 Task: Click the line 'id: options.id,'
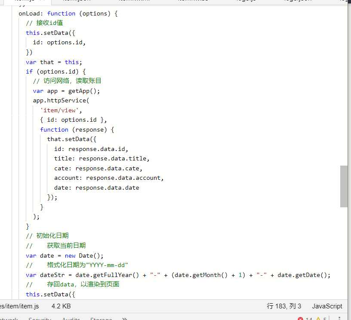[59, 43]
